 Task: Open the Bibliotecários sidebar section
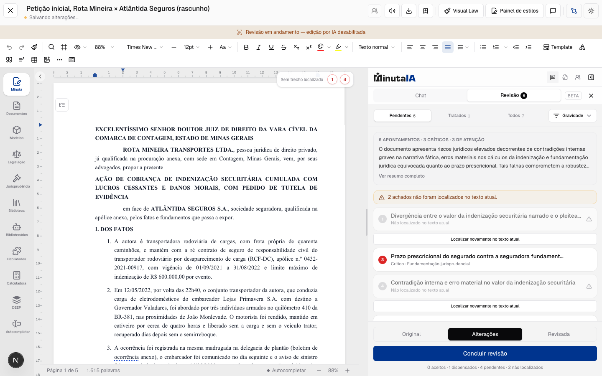17,229
